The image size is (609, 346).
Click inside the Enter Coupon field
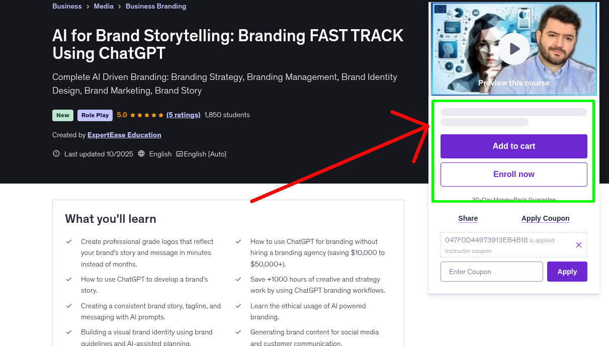491,272
